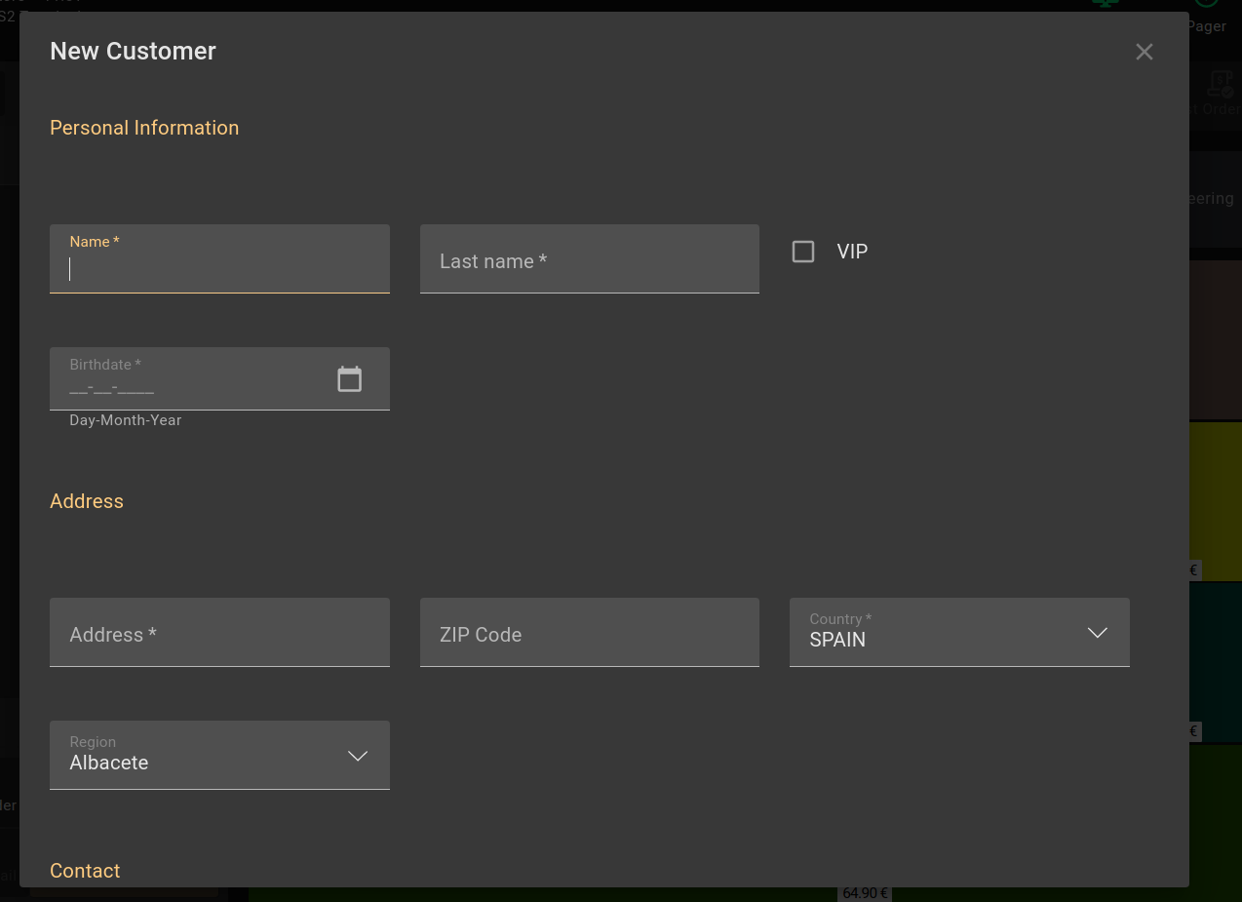This screenshot has height=902, width=1242.
Task: Enable the VIP checkbox
Action: pyautogui.click(x=803, y=252)
